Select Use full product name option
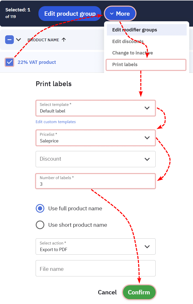Screen dimensions: 193x304 pos(40,208)
